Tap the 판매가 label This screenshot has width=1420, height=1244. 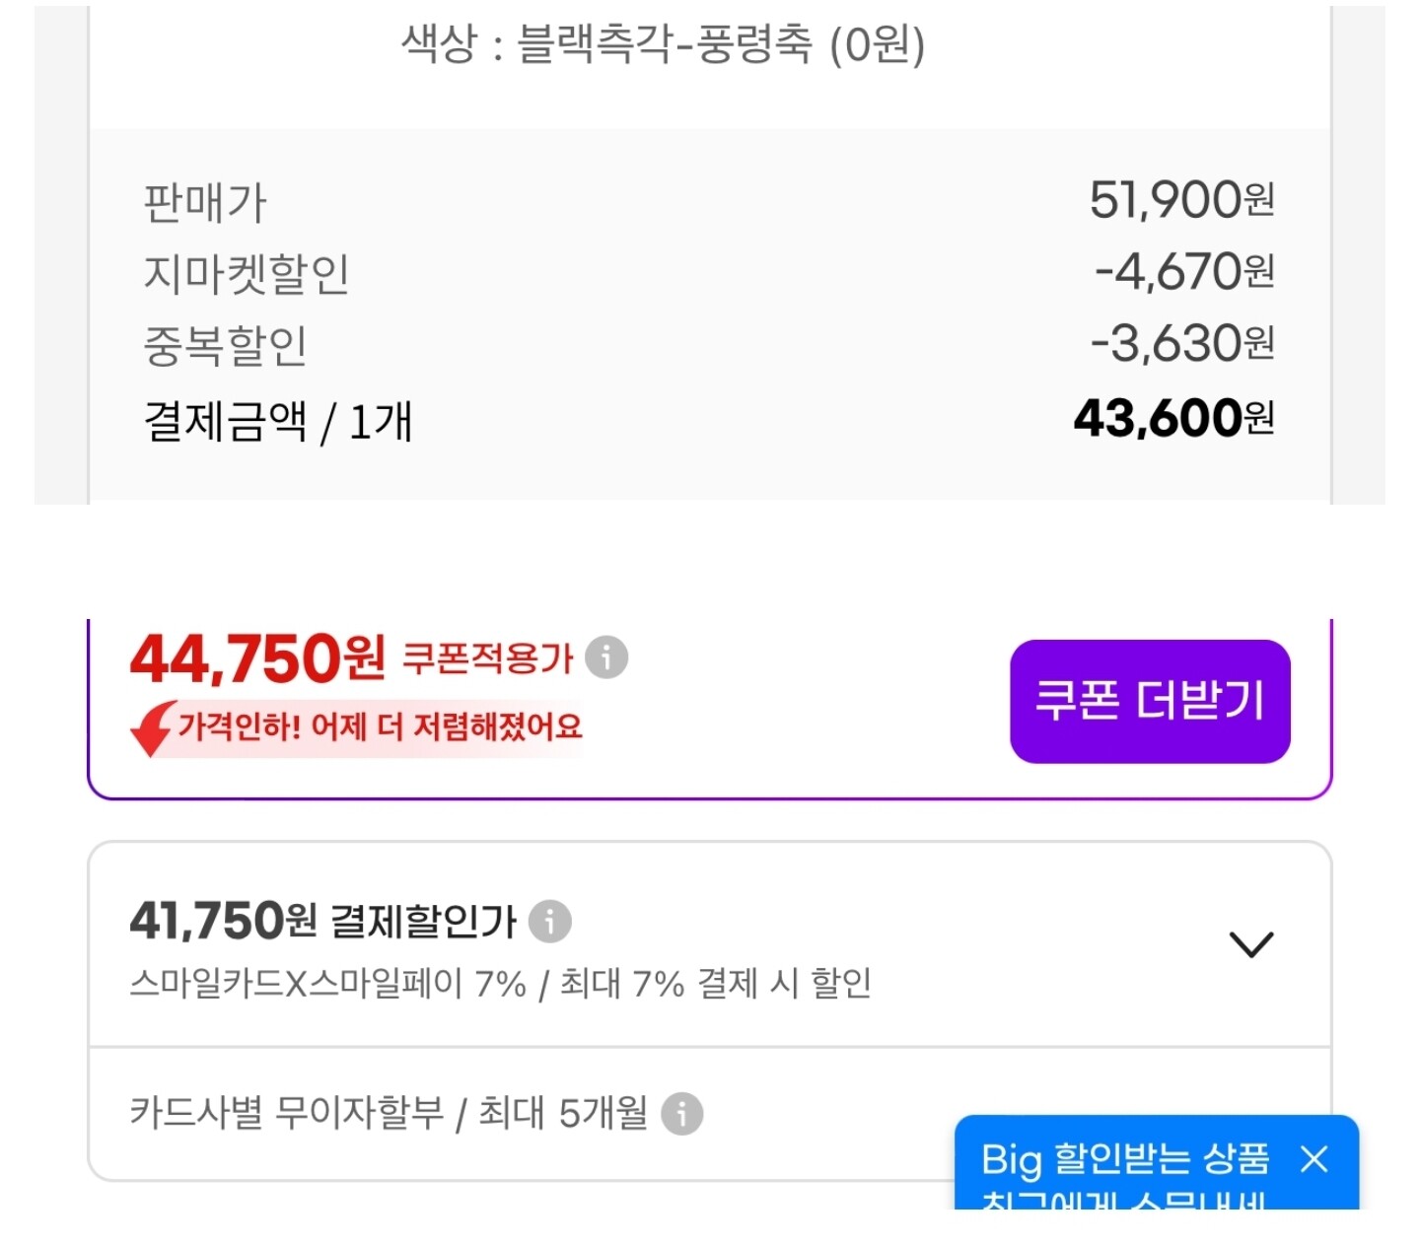click(205, 202)
